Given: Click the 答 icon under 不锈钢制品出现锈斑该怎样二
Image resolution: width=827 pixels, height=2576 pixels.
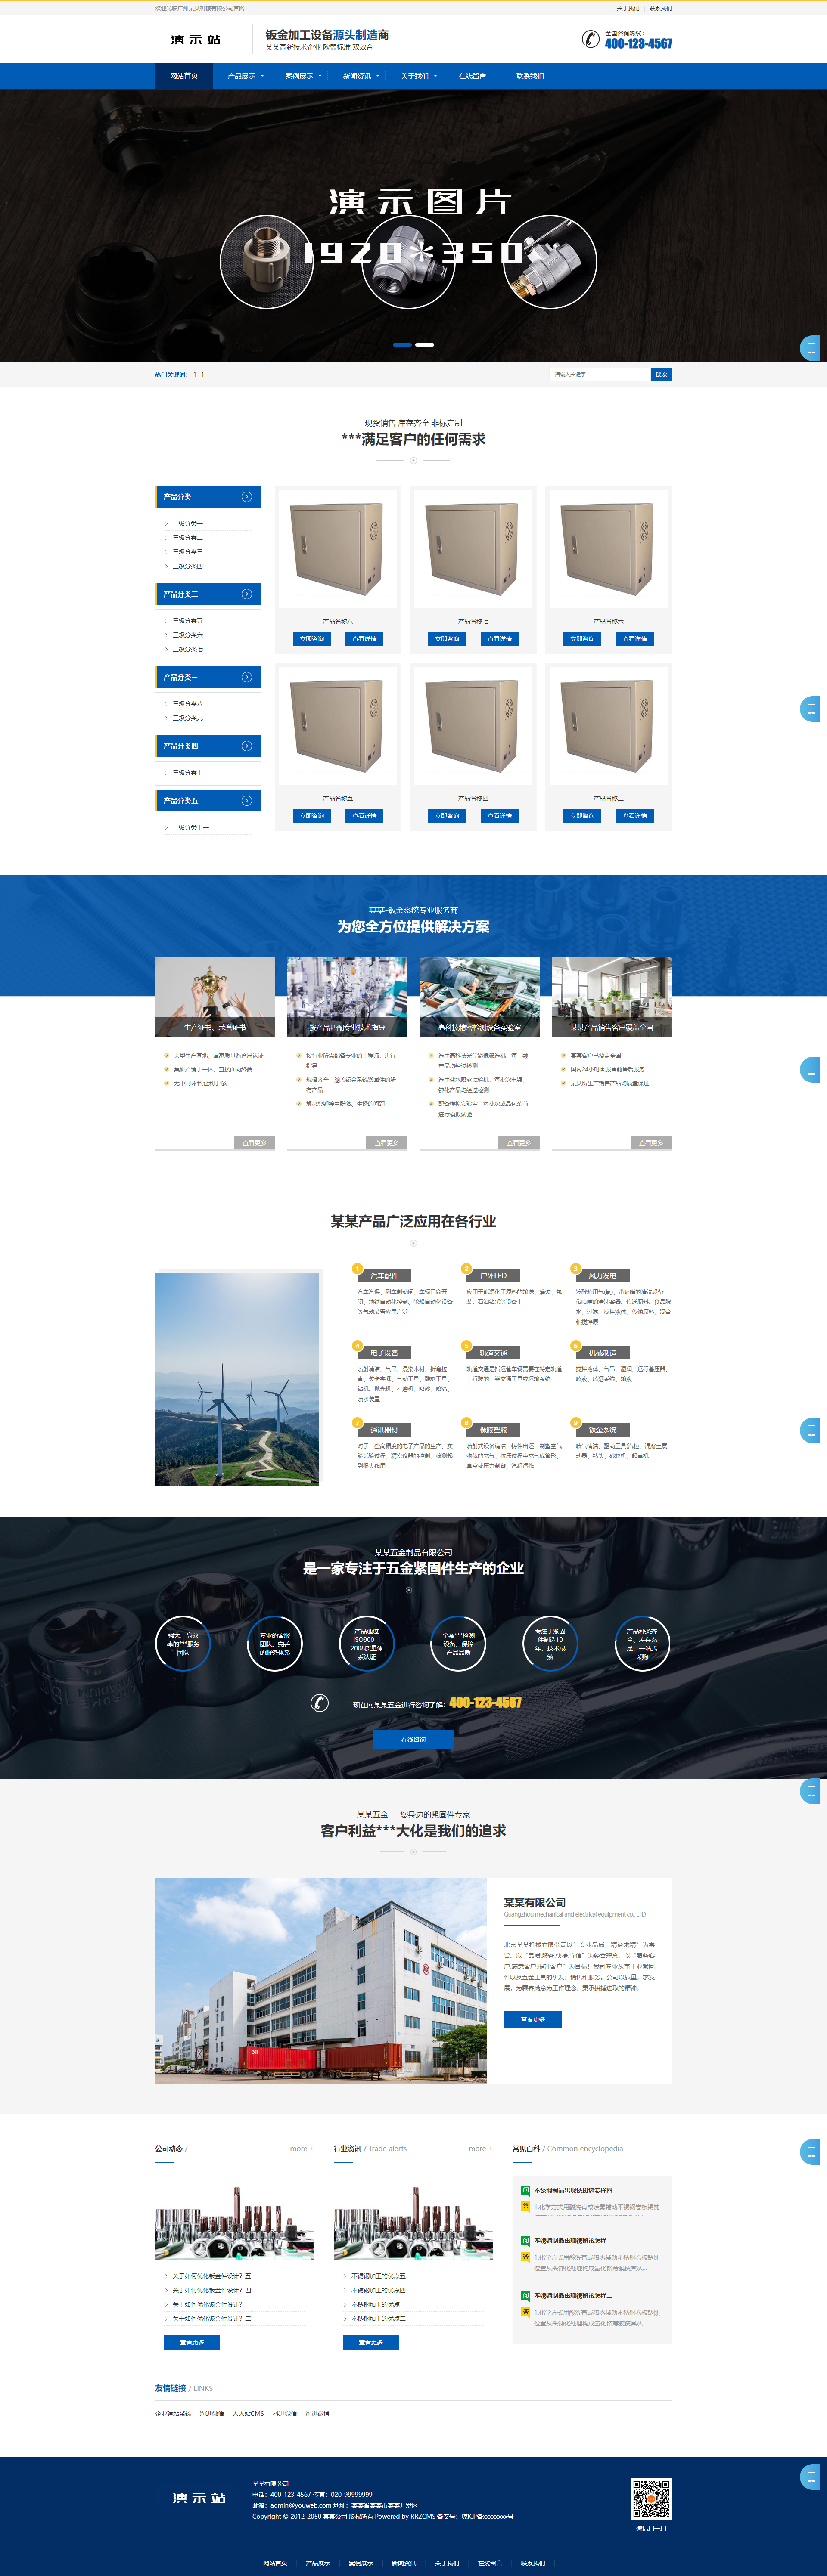Looking at the screenshot, I should [x=526, y=2312].
